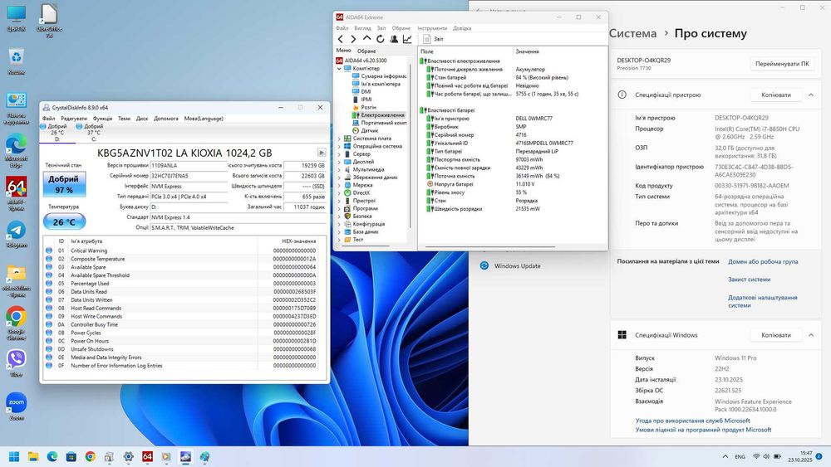831x467 pixels.
Task: Select drive D: in CrystalDiskInfo
Action: pyautogui.click(x=57, y=133)
